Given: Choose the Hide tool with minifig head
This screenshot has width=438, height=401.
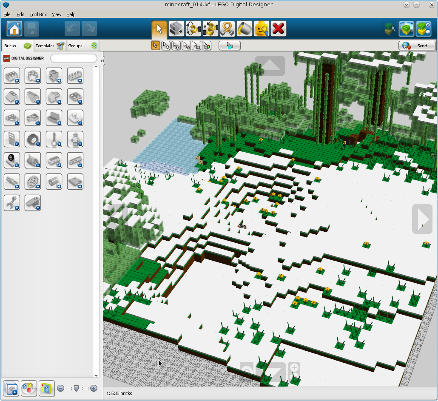Looking at the screenshot, I should (x=262, y=29).
